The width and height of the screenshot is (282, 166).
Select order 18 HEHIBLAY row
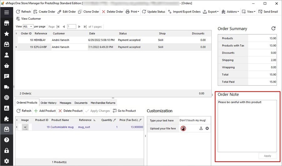[x=113, y=40]
